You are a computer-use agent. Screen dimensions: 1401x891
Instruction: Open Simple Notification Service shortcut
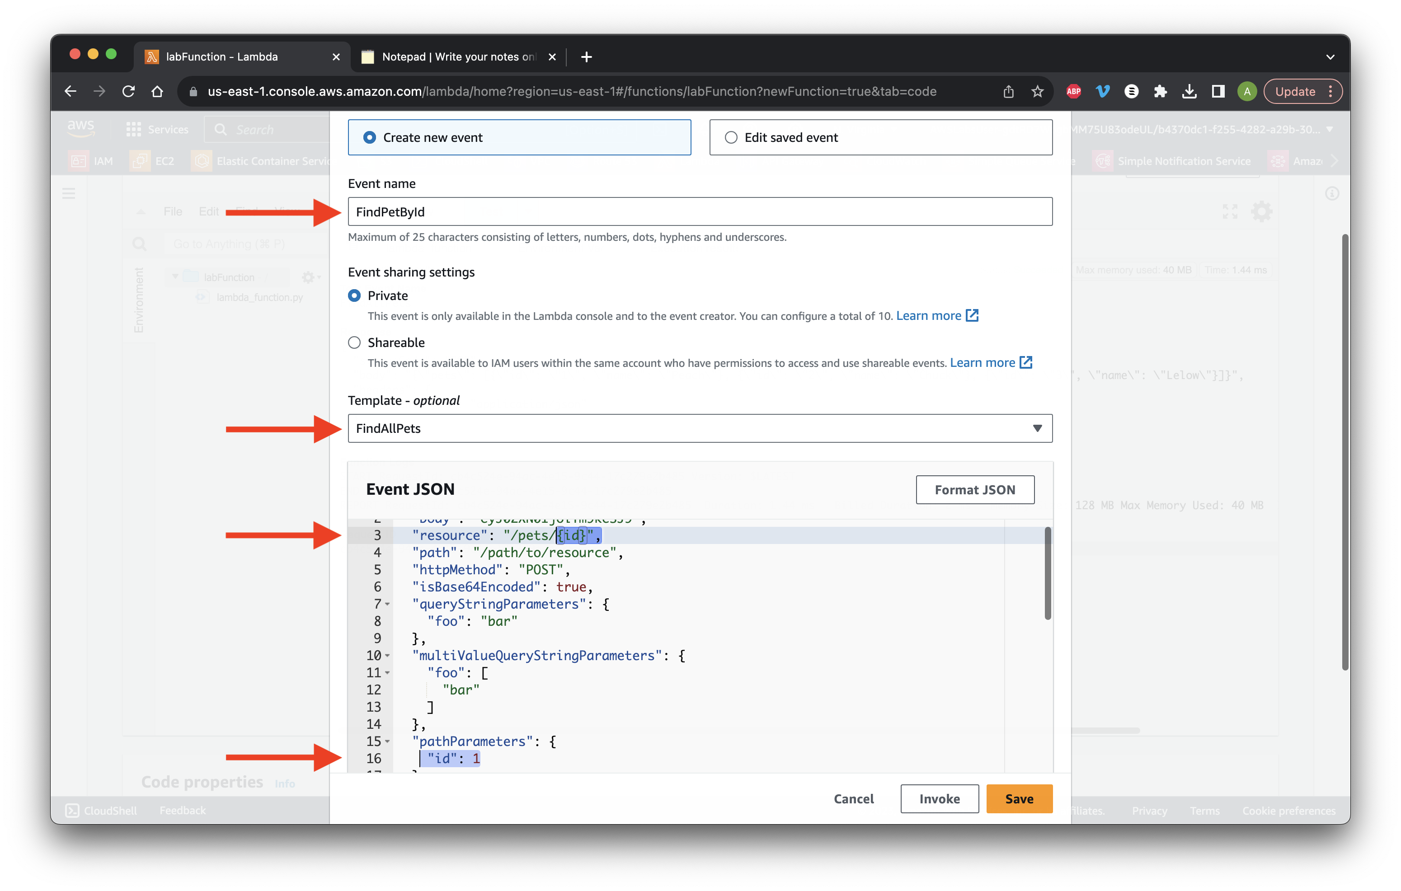tap(1172, 161)
